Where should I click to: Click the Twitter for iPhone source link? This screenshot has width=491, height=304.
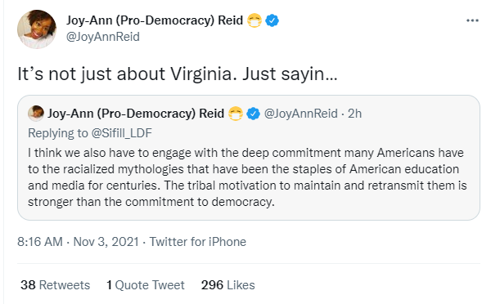(197, 242)
